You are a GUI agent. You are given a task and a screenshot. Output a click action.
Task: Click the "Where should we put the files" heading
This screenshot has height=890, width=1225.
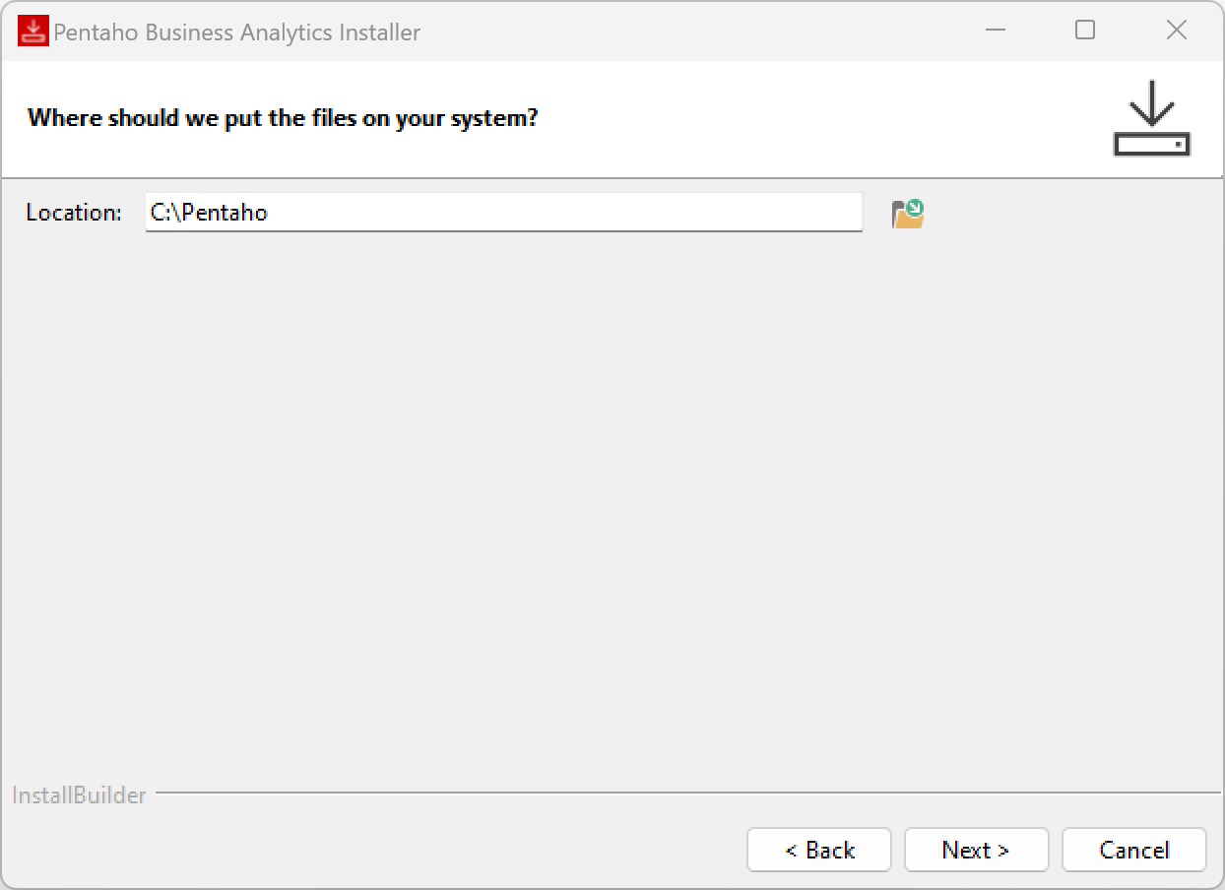pyautogui.click(x=283, y=119)
